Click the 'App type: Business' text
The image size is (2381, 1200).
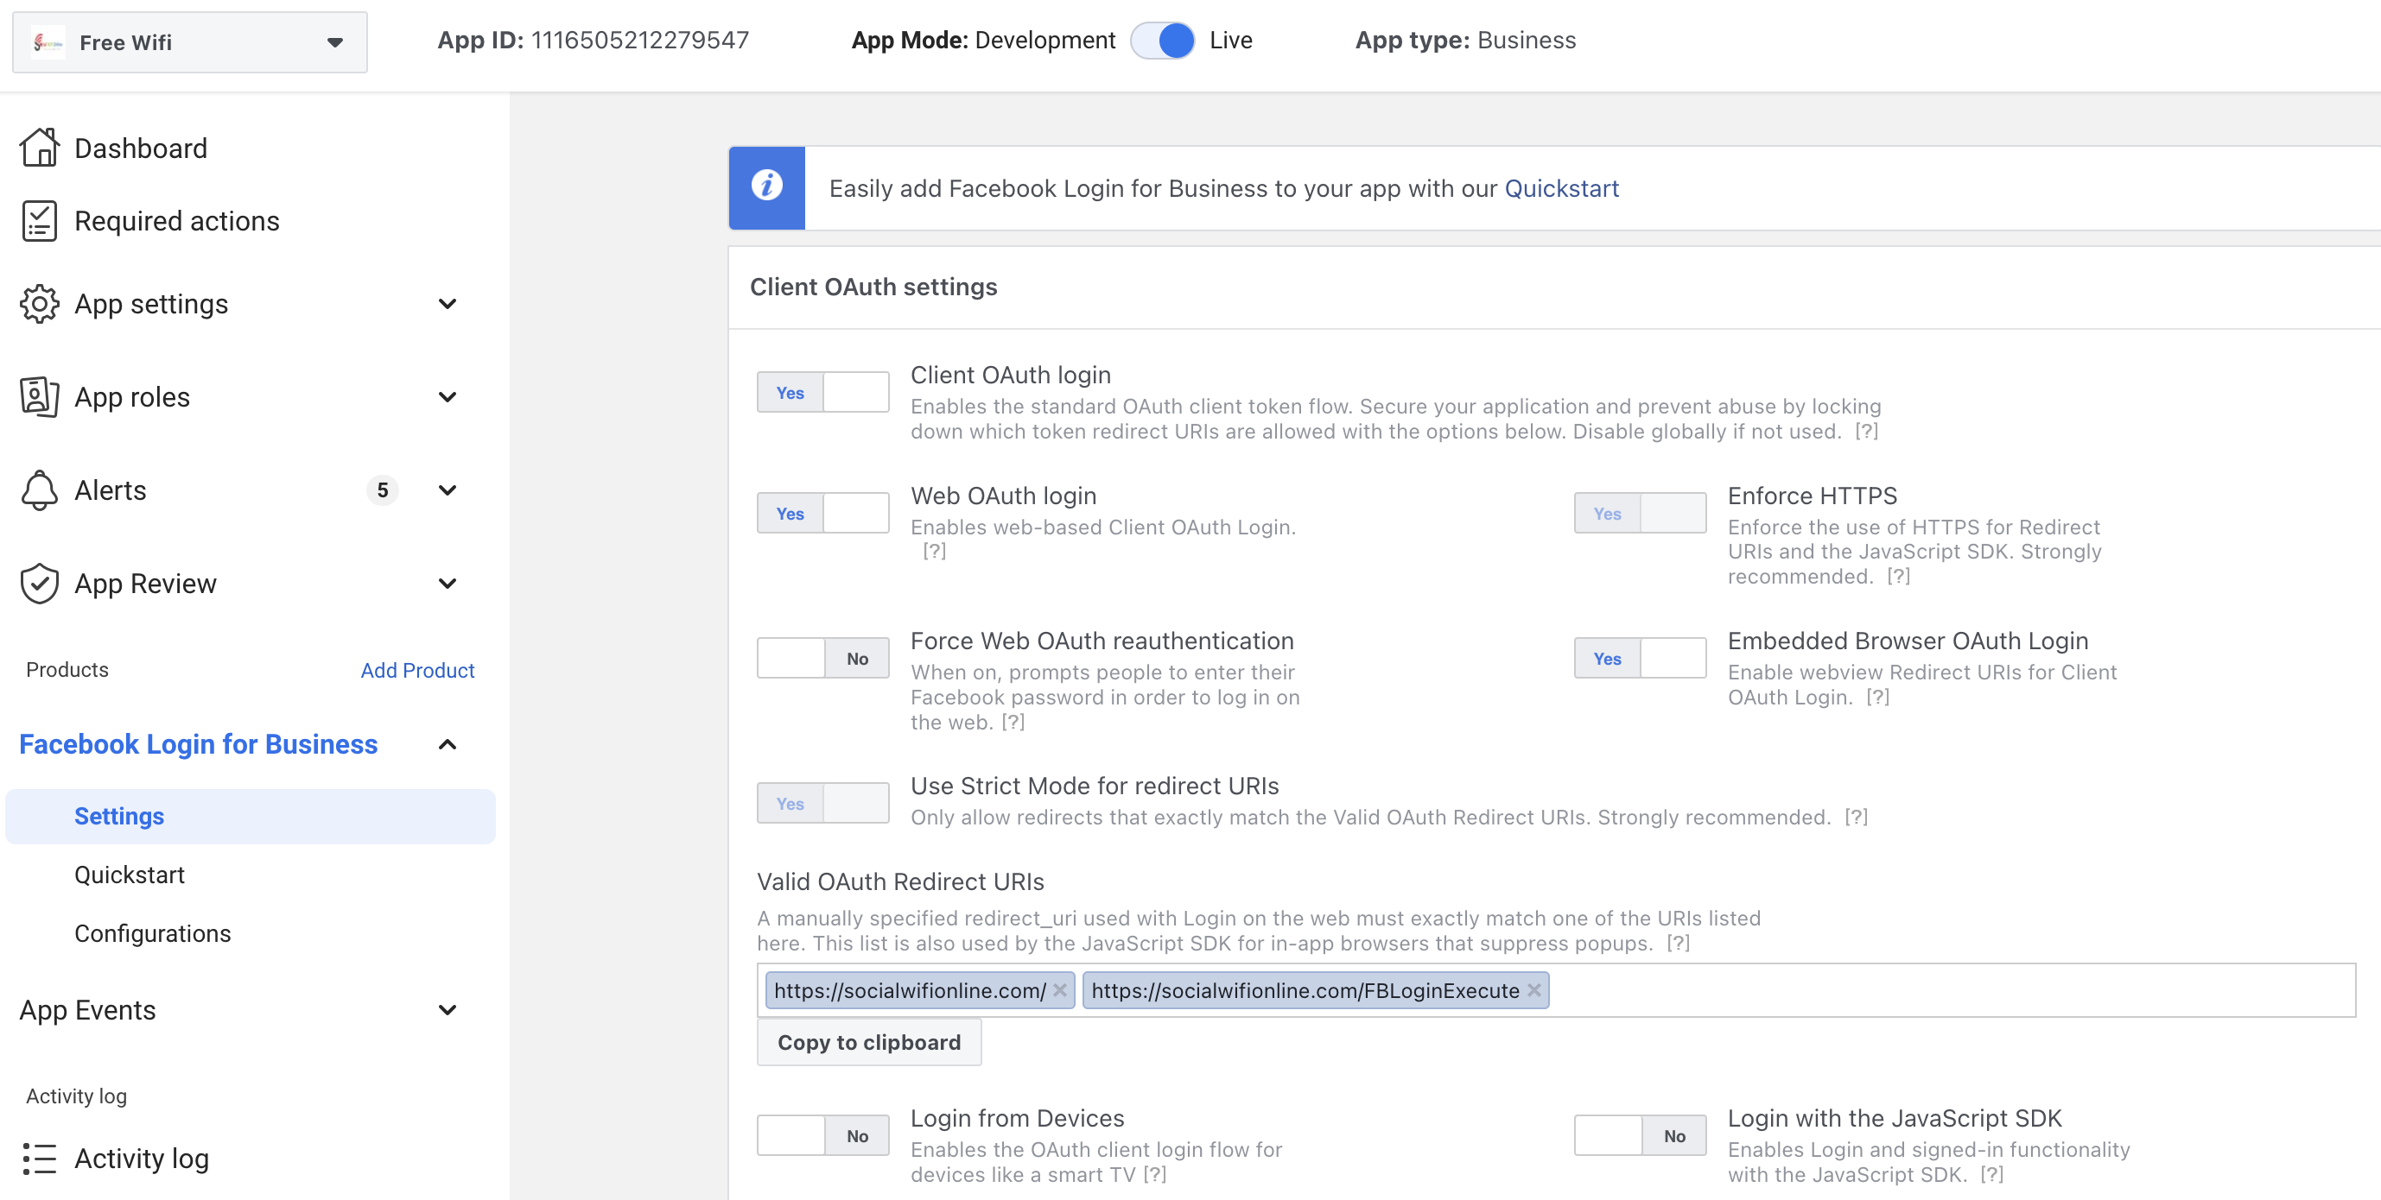(1465, 41)
